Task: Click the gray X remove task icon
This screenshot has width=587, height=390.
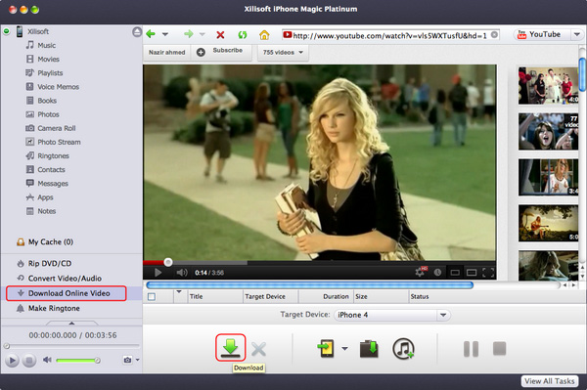Action: point(258,350)
